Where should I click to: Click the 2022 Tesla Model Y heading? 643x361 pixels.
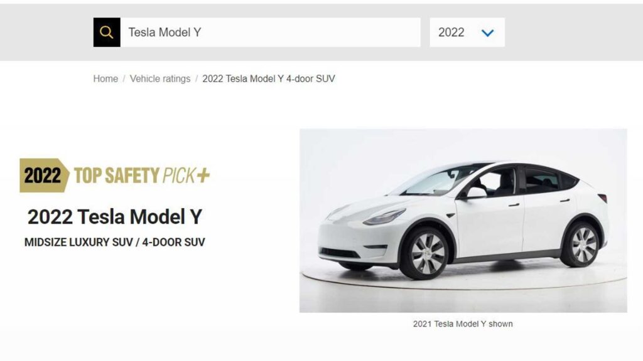[x=115, y=216]
